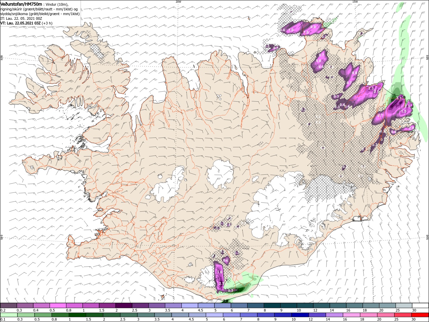
Task: Select the blue rain swatch between 8 and 9
Action: 265,315
